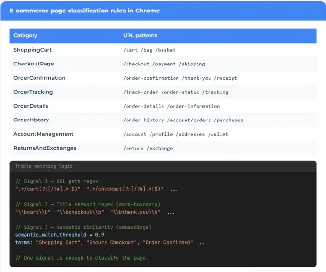Click '/order-details /order-information' patterns
Screen dimensions: 326x272
(171, 106)
